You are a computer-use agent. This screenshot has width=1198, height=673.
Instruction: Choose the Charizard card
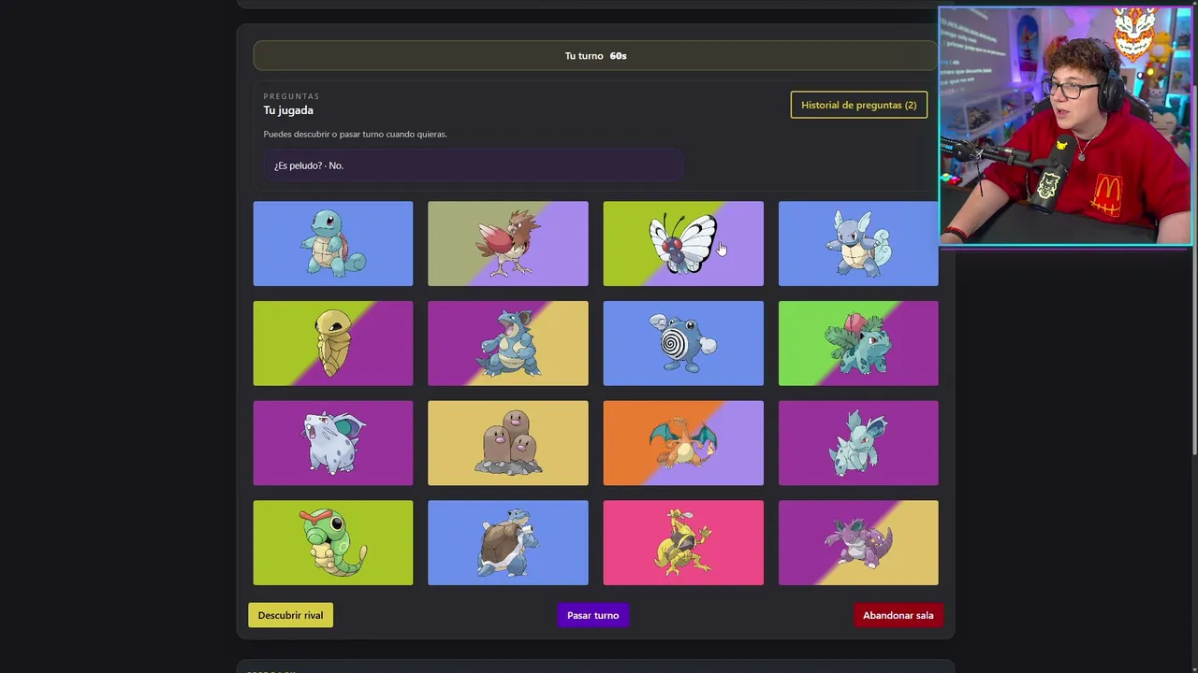[683, 443]
